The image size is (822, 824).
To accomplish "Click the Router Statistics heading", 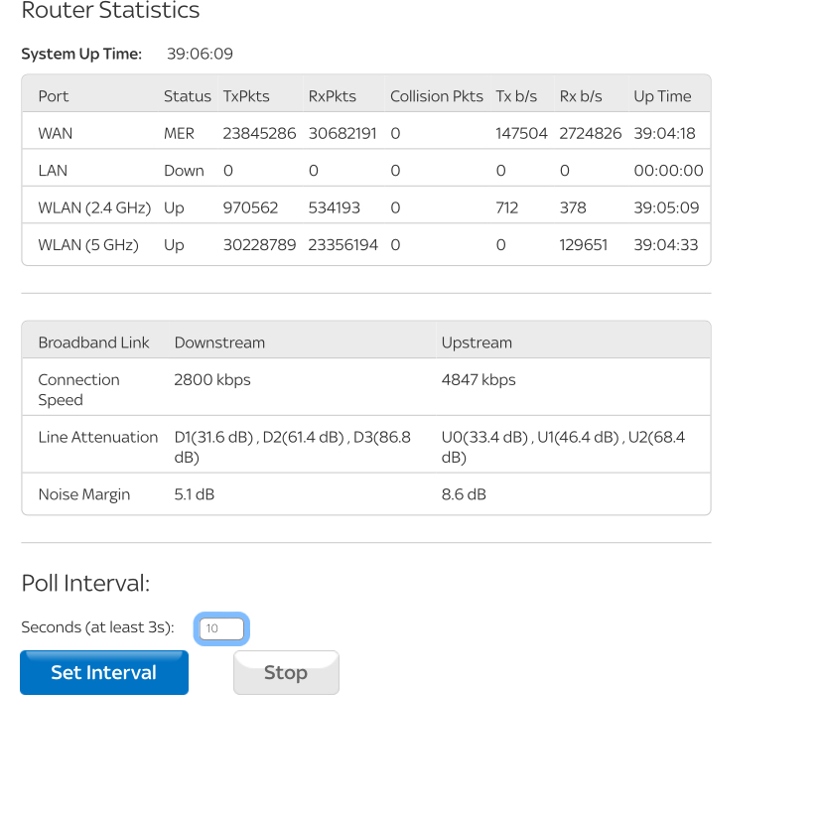I will pos(110,12).
